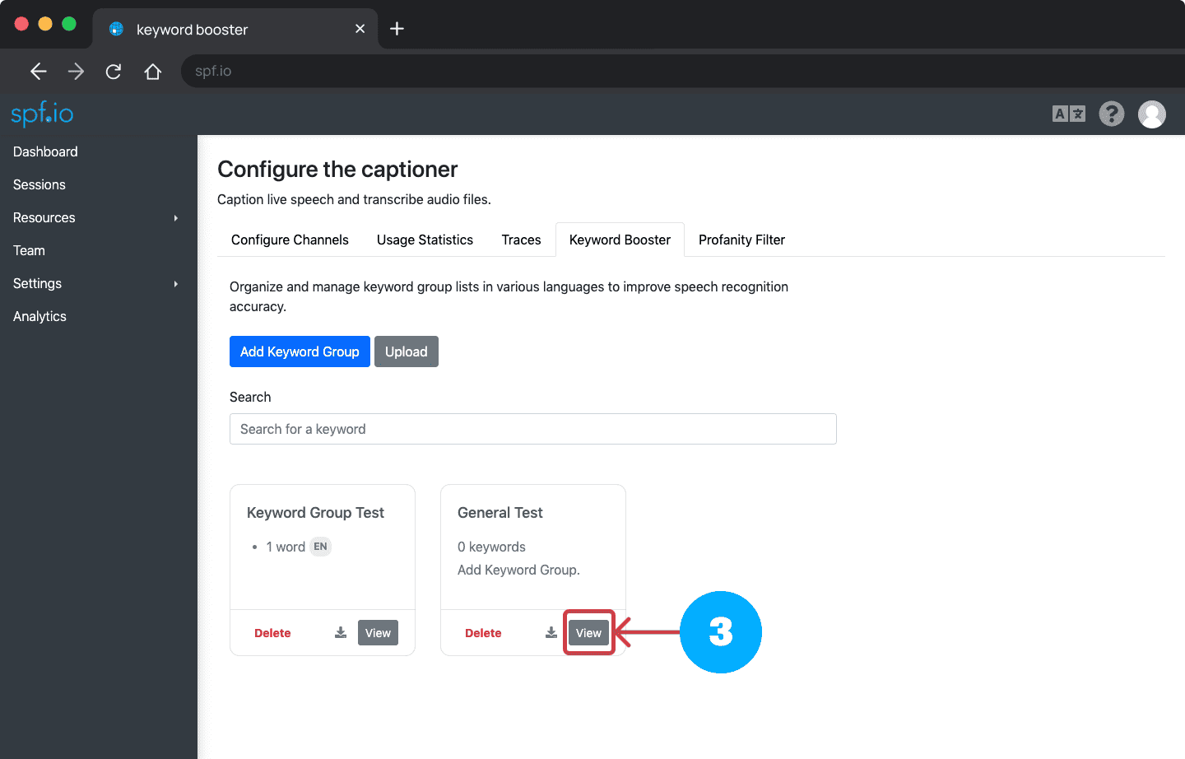Focus the Search for a keyword field
The width and height of the screenshot is (1185, 759).
click(532, 429)
